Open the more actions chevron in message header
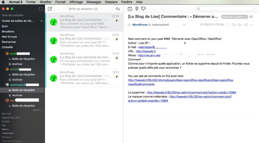Screen dimensions: 259x143 point(252,25)
